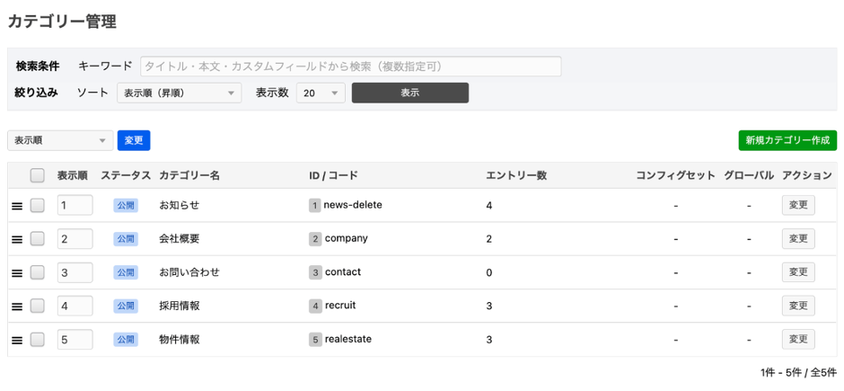Viewport: 844px width, 391px height.
Task: Click the ID badge next to news-delete
Action: tap(314, 205)
